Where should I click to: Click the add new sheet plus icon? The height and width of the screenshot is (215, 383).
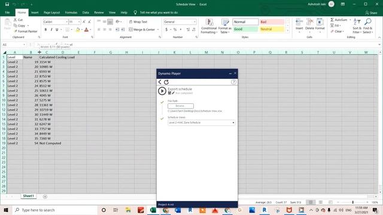[45, 196]
